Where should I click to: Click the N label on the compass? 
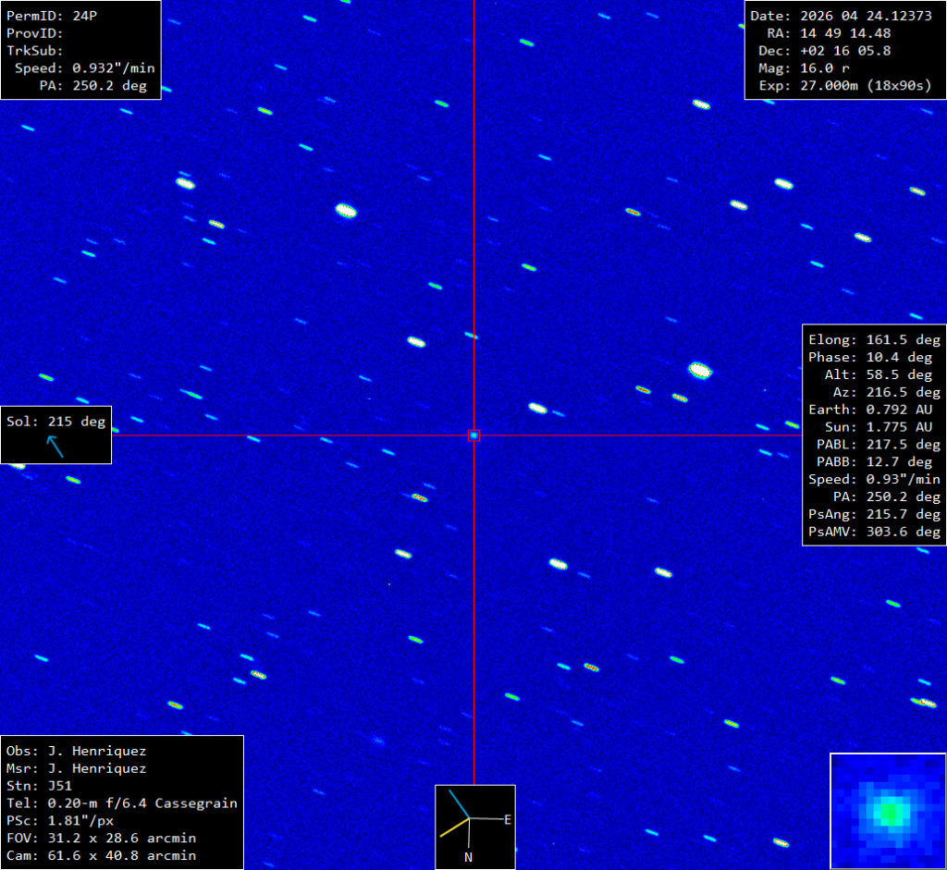[469, 857]
